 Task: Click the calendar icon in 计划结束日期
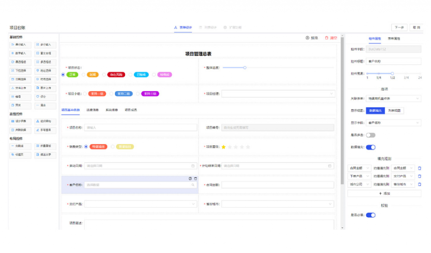[x=330, y=166]
